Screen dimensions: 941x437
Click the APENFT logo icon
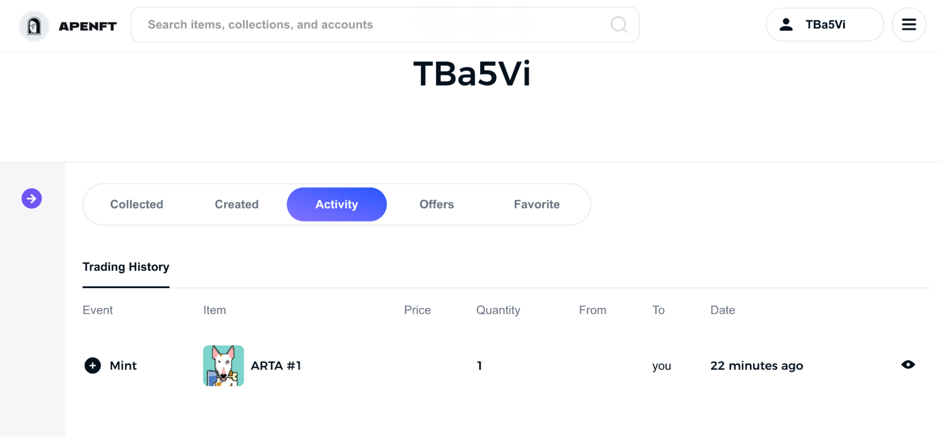[34, 26]
